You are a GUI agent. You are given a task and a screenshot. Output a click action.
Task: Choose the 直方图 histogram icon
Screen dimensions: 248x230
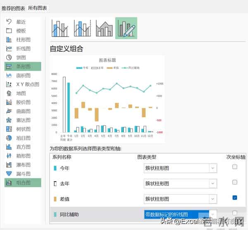9,147
